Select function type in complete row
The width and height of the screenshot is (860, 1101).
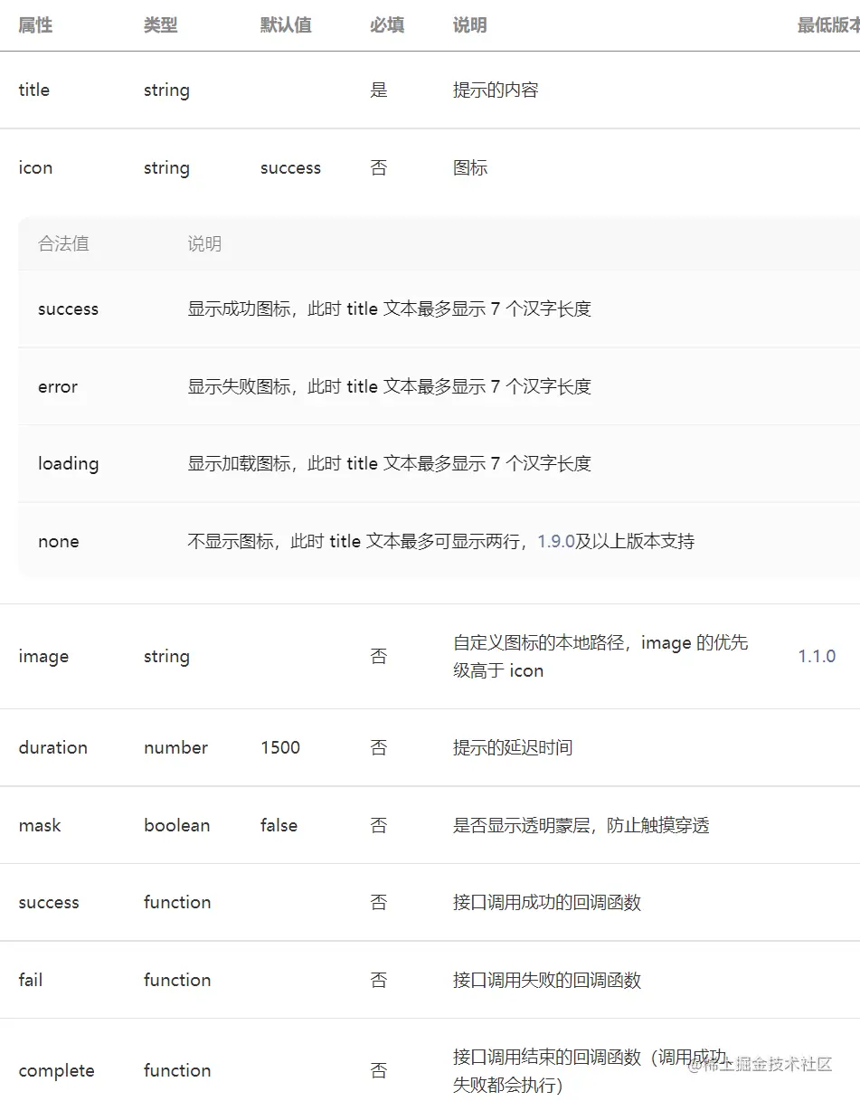pos(177,1070)
